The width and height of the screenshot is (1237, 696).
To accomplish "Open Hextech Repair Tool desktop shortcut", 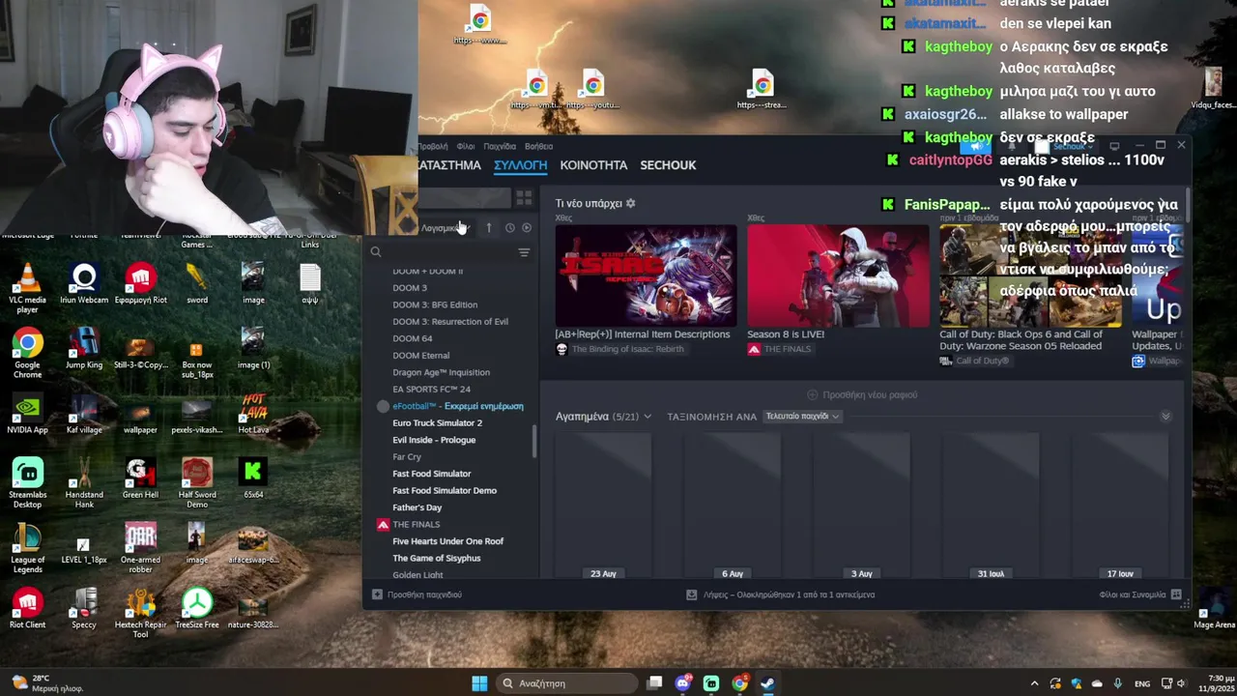I will 140,613.
